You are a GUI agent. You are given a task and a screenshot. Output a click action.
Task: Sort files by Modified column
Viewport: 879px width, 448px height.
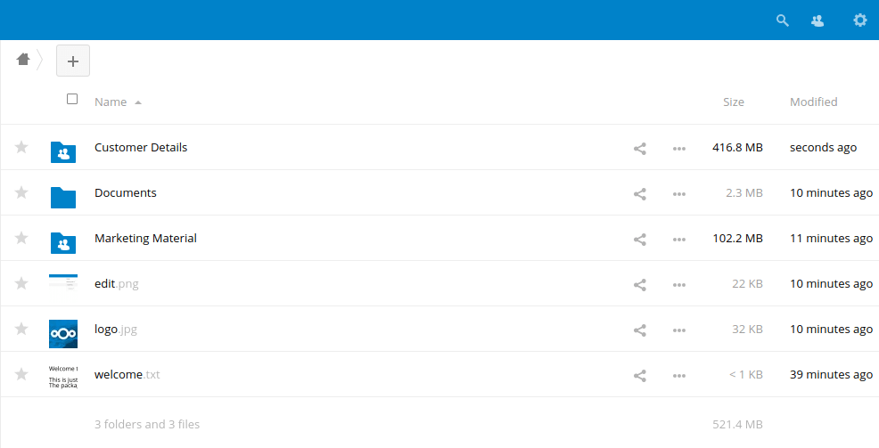point(813,102)
